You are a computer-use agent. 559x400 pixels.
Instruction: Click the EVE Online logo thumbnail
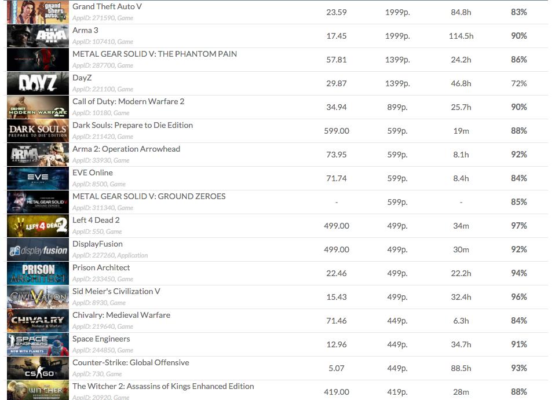tap(38, 178)
